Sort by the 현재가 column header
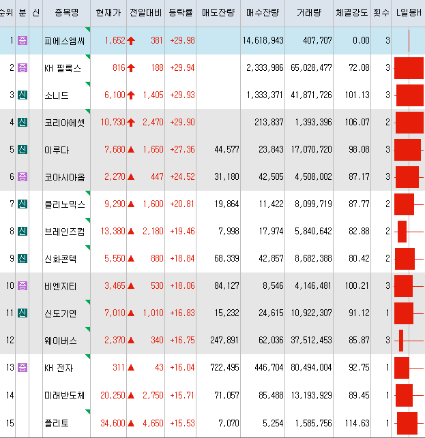425x438 pixels. 108,12
